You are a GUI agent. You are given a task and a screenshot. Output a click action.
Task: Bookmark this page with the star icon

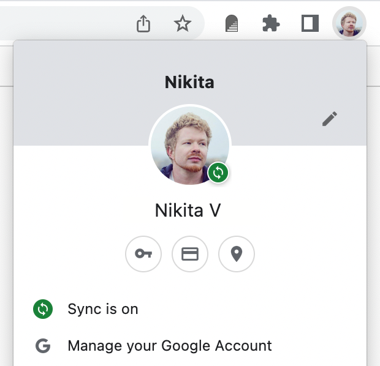point(183,23)
